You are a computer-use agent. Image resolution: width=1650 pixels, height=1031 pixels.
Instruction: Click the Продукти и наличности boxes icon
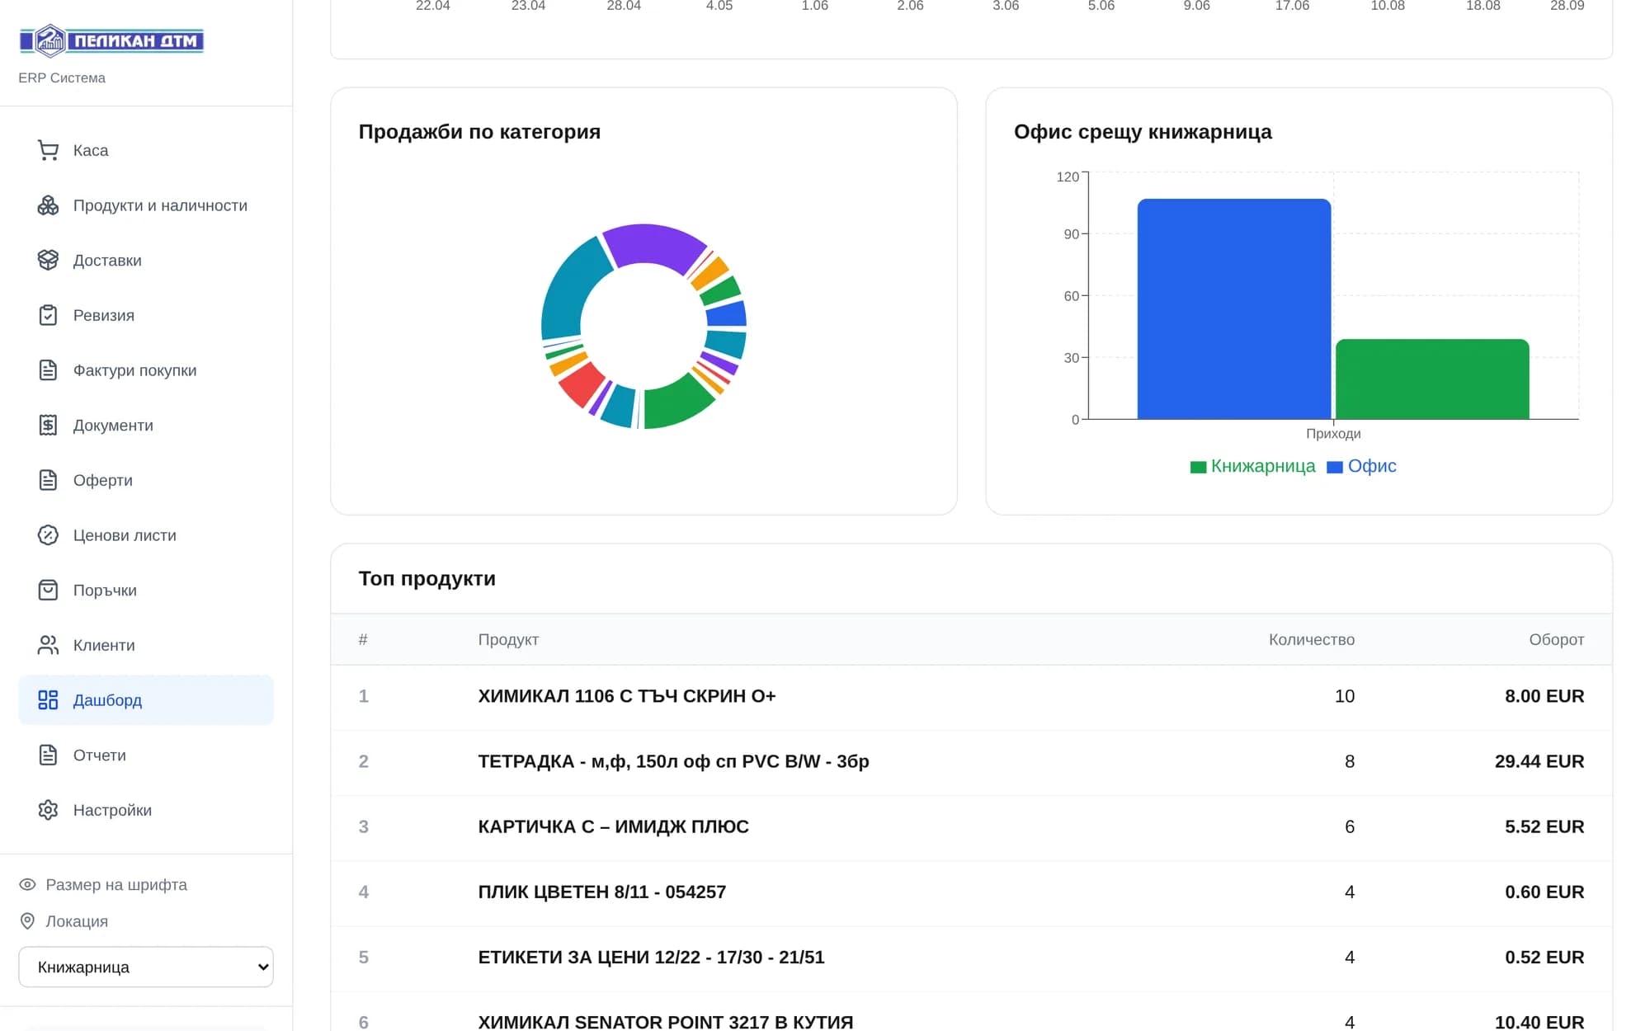(48, 205)
